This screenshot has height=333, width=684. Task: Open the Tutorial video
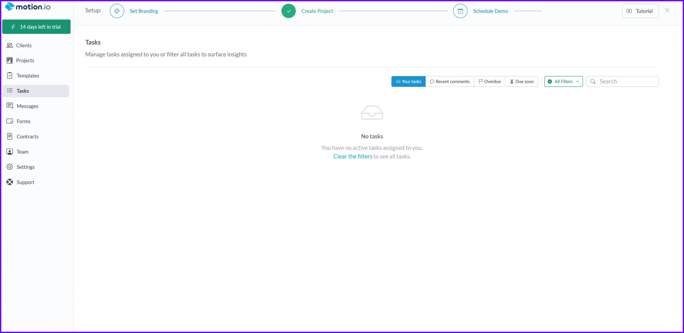pos(640,11)
